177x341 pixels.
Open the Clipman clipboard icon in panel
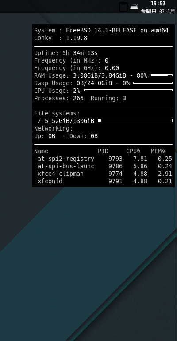click(123, 7)
